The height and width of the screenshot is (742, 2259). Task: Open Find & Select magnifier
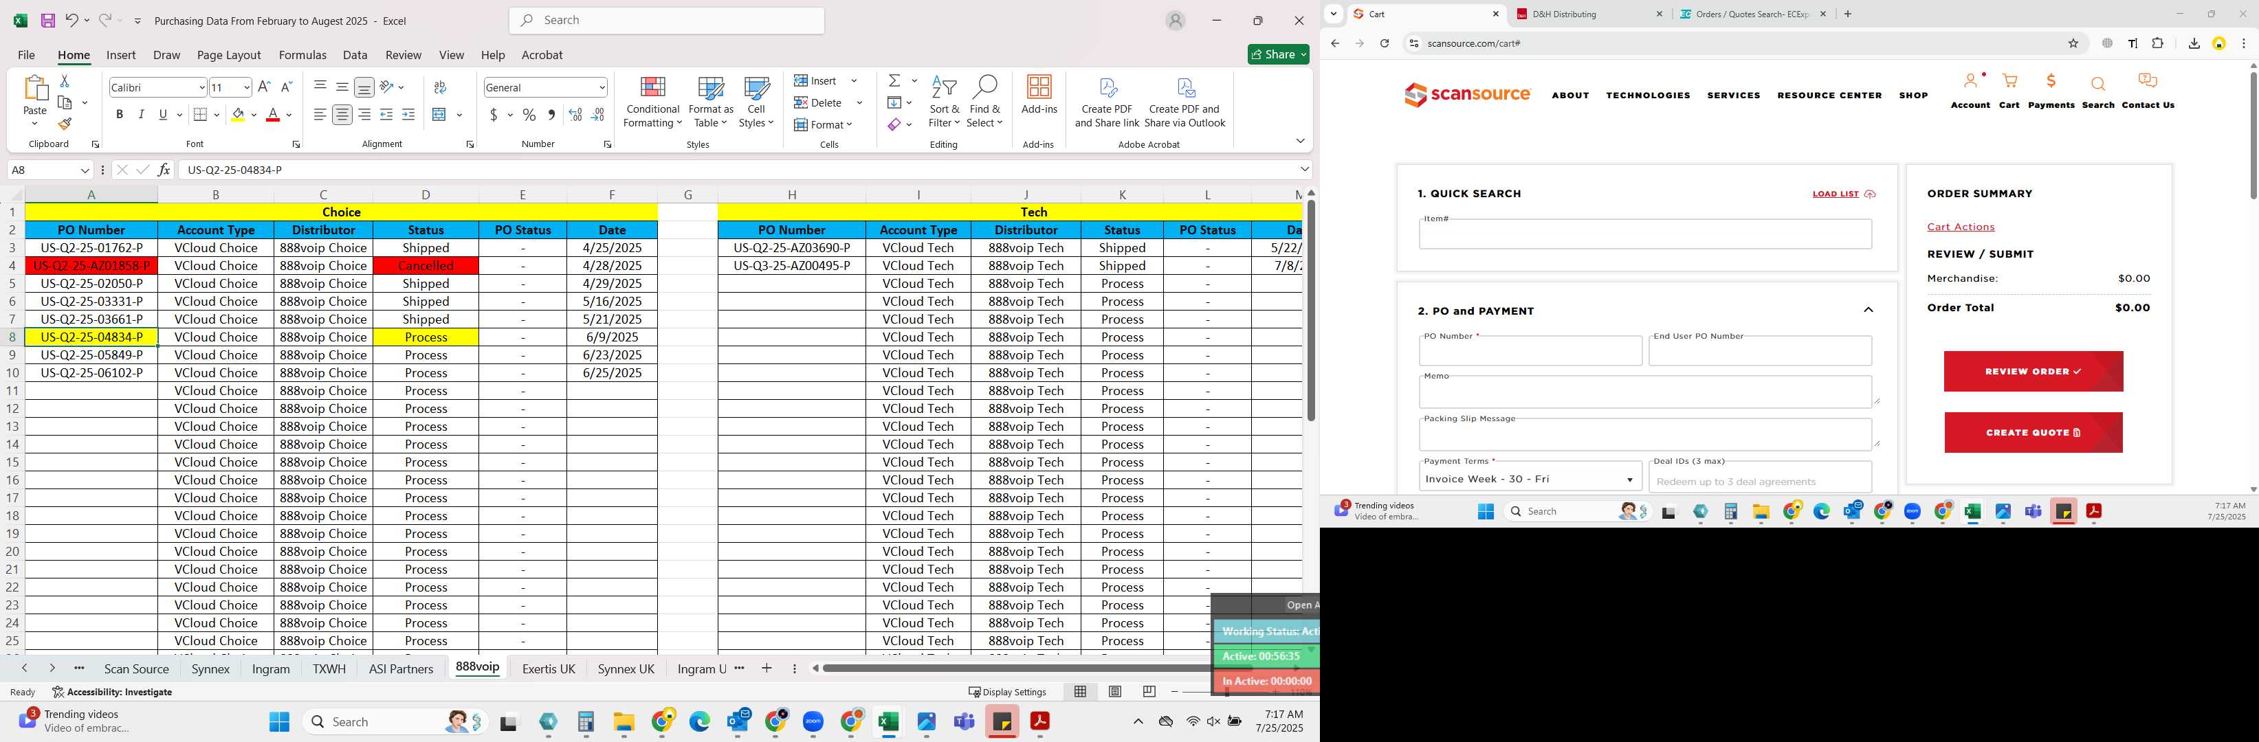tap(985, 102)
